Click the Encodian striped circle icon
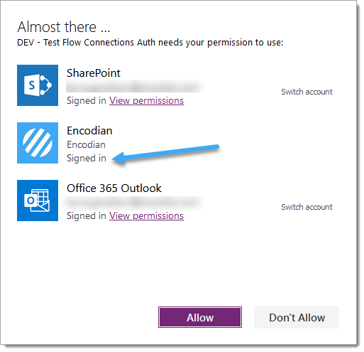This screenshot has height=352, width=364. click(38, 143)
